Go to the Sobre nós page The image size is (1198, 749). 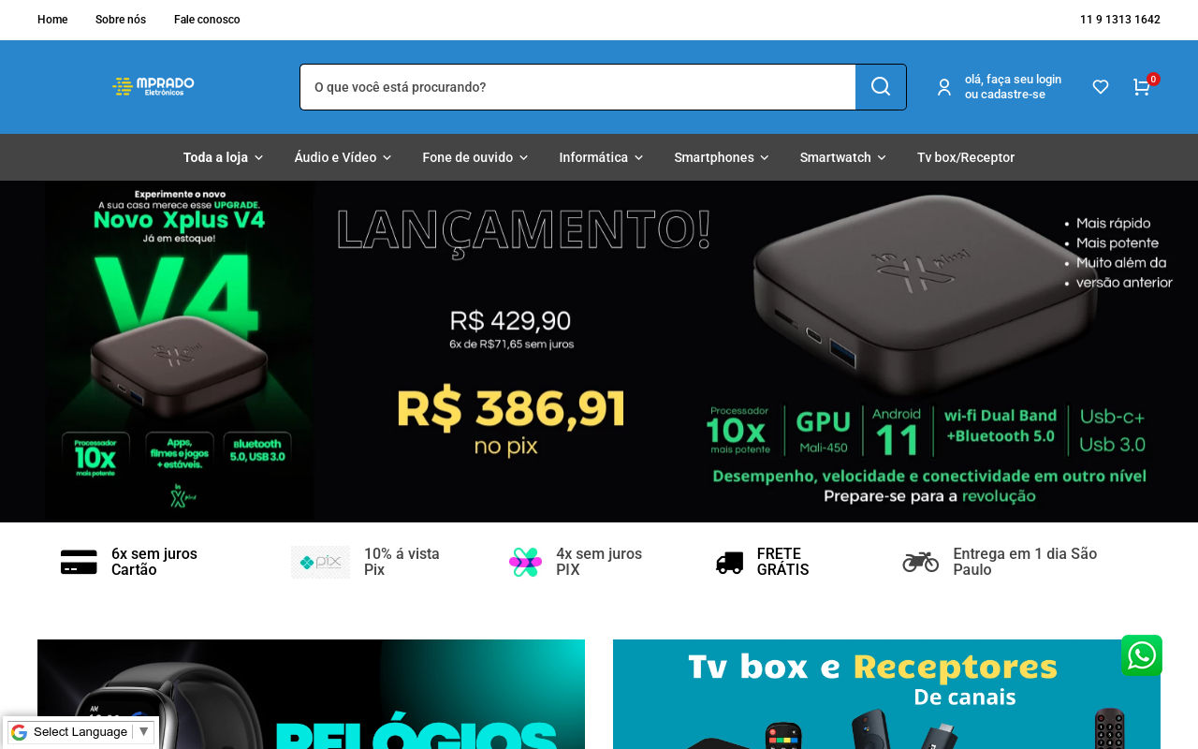[x=121, y=20]
